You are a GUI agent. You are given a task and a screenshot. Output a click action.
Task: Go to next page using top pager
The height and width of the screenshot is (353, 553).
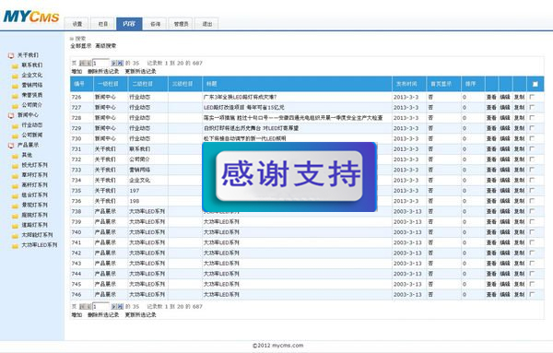[x=114, y=63]
